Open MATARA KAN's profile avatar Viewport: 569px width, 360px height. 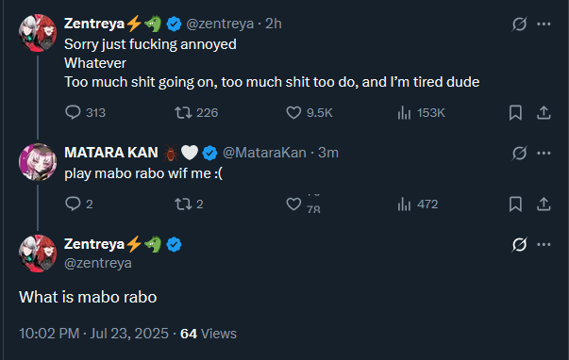coord(38,162)
